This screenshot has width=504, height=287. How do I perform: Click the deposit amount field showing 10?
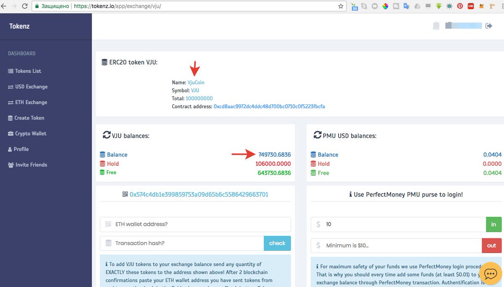click(x=399, y=224)
